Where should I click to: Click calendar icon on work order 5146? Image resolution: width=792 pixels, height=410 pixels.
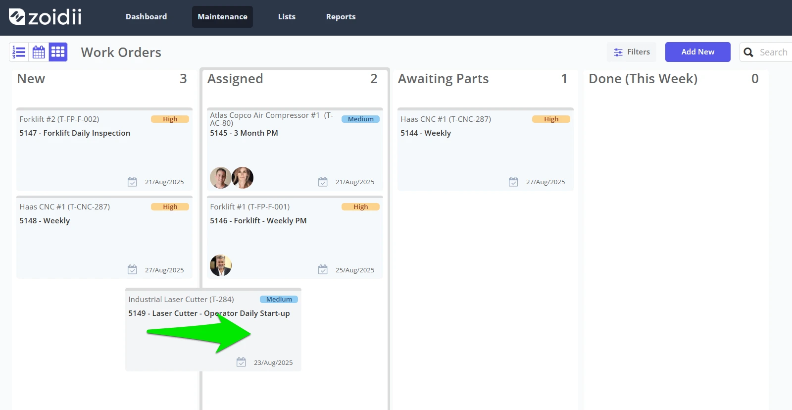(x=323, y=269)
